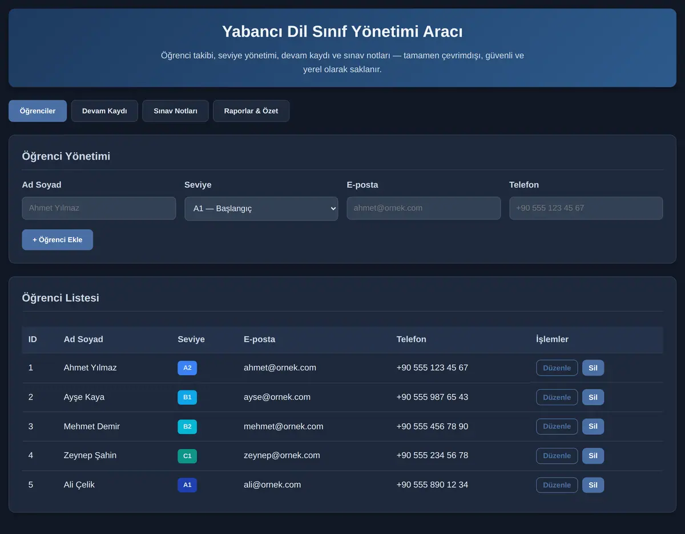Focus the E-posta input field

click(x=424, y=208)
